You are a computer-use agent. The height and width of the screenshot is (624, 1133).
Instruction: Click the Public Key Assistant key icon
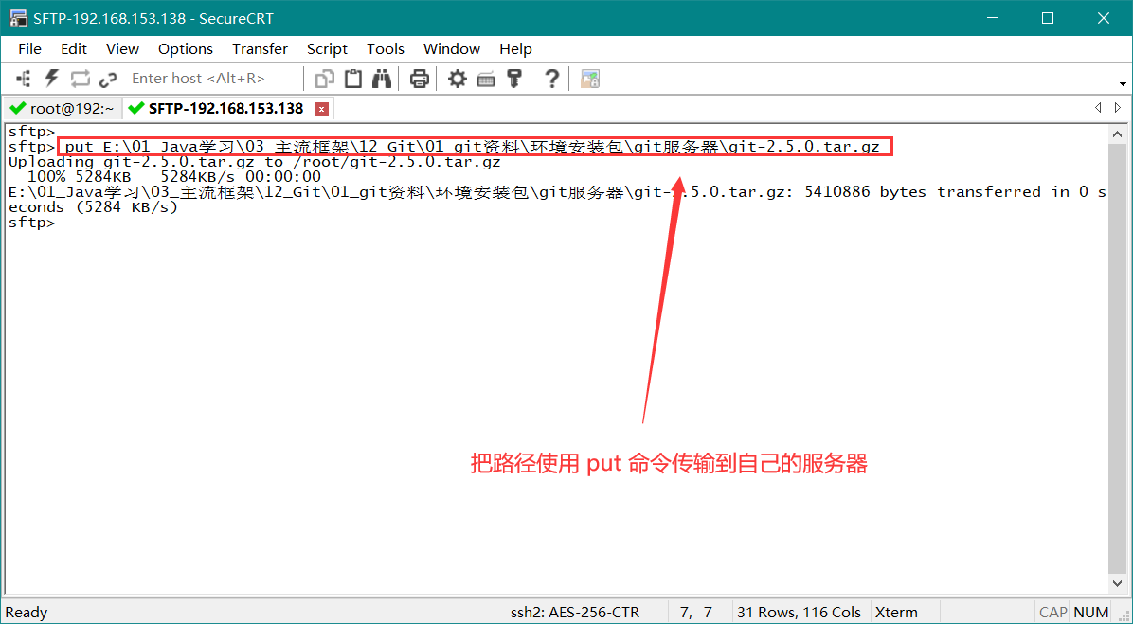(x=514, y=79)
